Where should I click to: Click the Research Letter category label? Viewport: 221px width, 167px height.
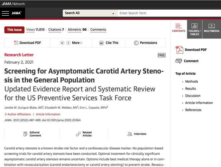[19, 55]
